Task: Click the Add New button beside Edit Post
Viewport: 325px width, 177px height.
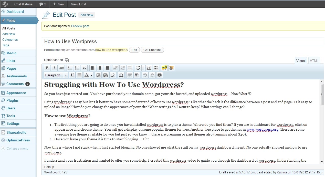Action: coord(87,15)
